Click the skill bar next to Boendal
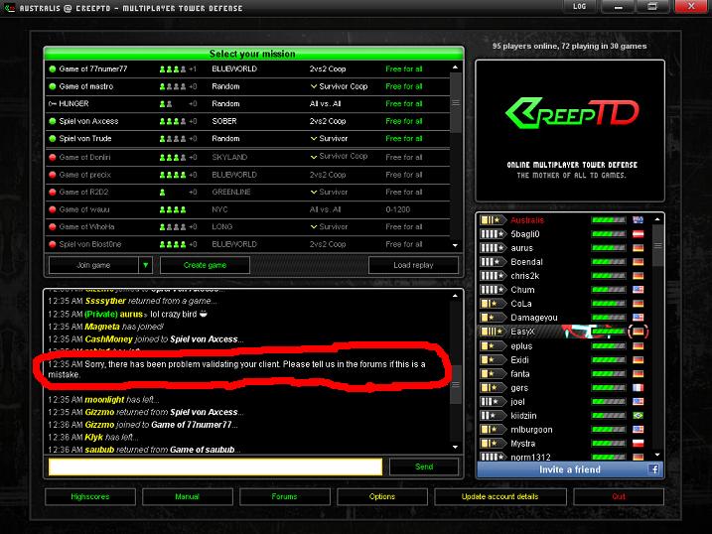 pyautogui.click(x=609, y=262)
